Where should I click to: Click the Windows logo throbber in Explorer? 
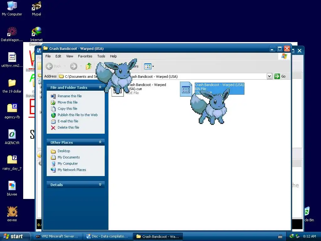pos(284,56)
